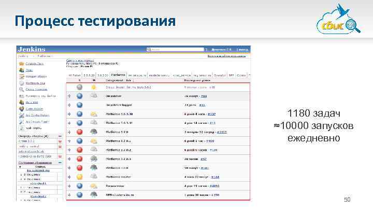This screenshot has width=373, height=209.
Task: Open the dispatcher job link
Action: [x=113, y=96]
